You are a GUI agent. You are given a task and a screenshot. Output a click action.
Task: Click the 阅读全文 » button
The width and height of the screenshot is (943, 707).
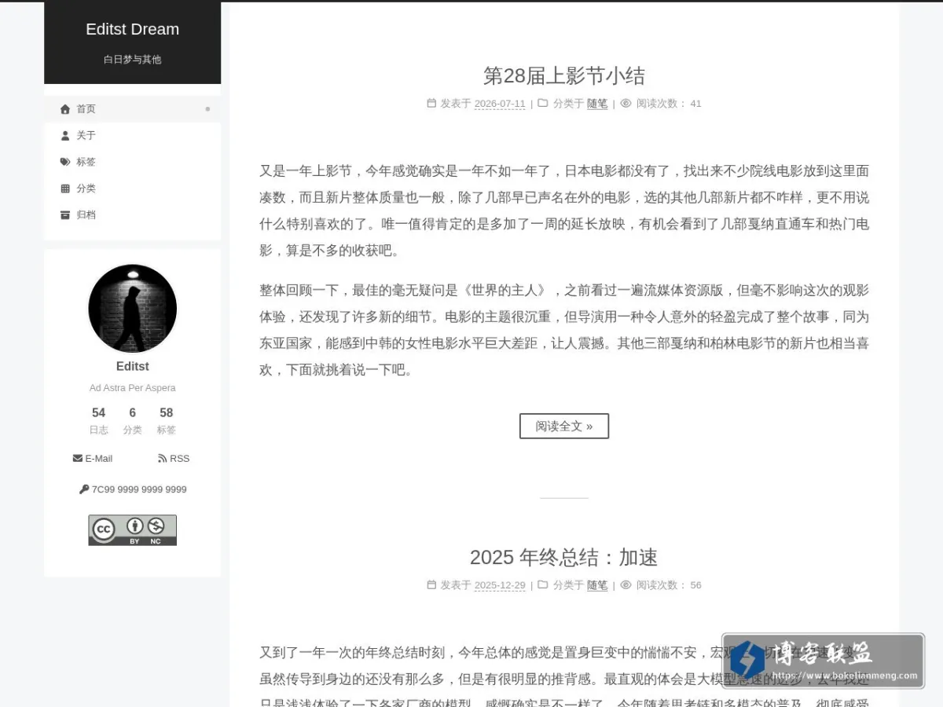pyautogui.click(x=564, y=426)
